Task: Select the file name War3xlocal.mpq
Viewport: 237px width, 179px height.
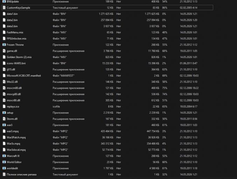Action: [x=16, y=150]
